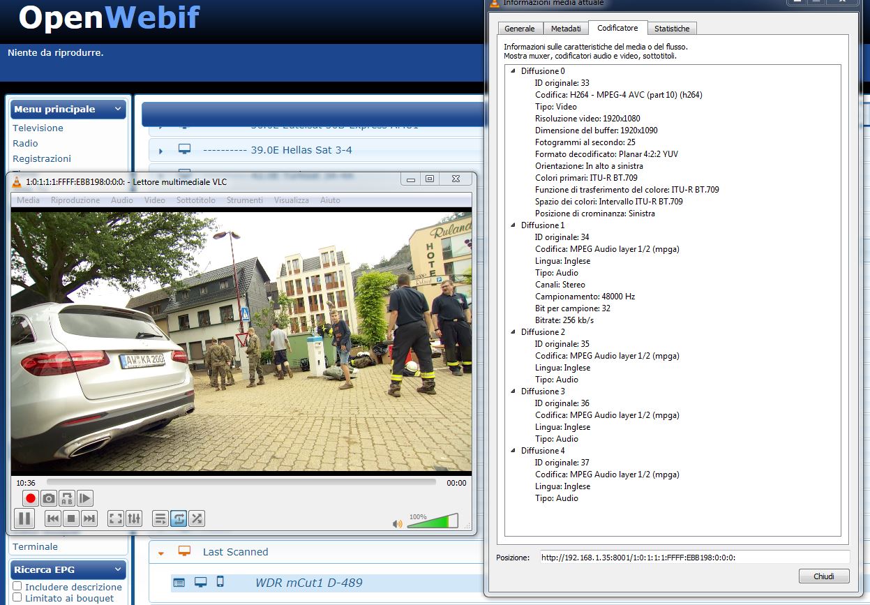Collapse the Menu principale panel chevron
This screenshot has height=605, width=870.
point(118,110)
